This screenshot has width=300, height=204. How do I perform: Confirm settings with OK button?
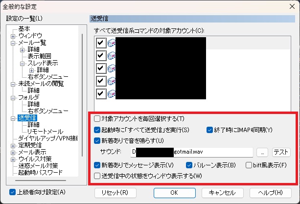[x=175, y=193]
